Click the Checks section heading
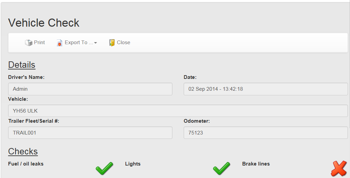 coord(23,151)
